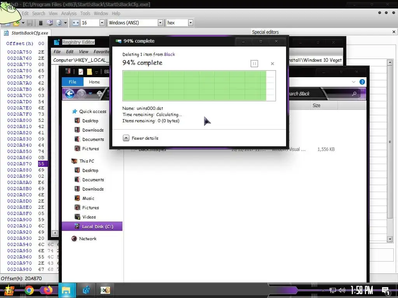Open the Action Center notification icon
Screen dimensions: 398x298
386,291
